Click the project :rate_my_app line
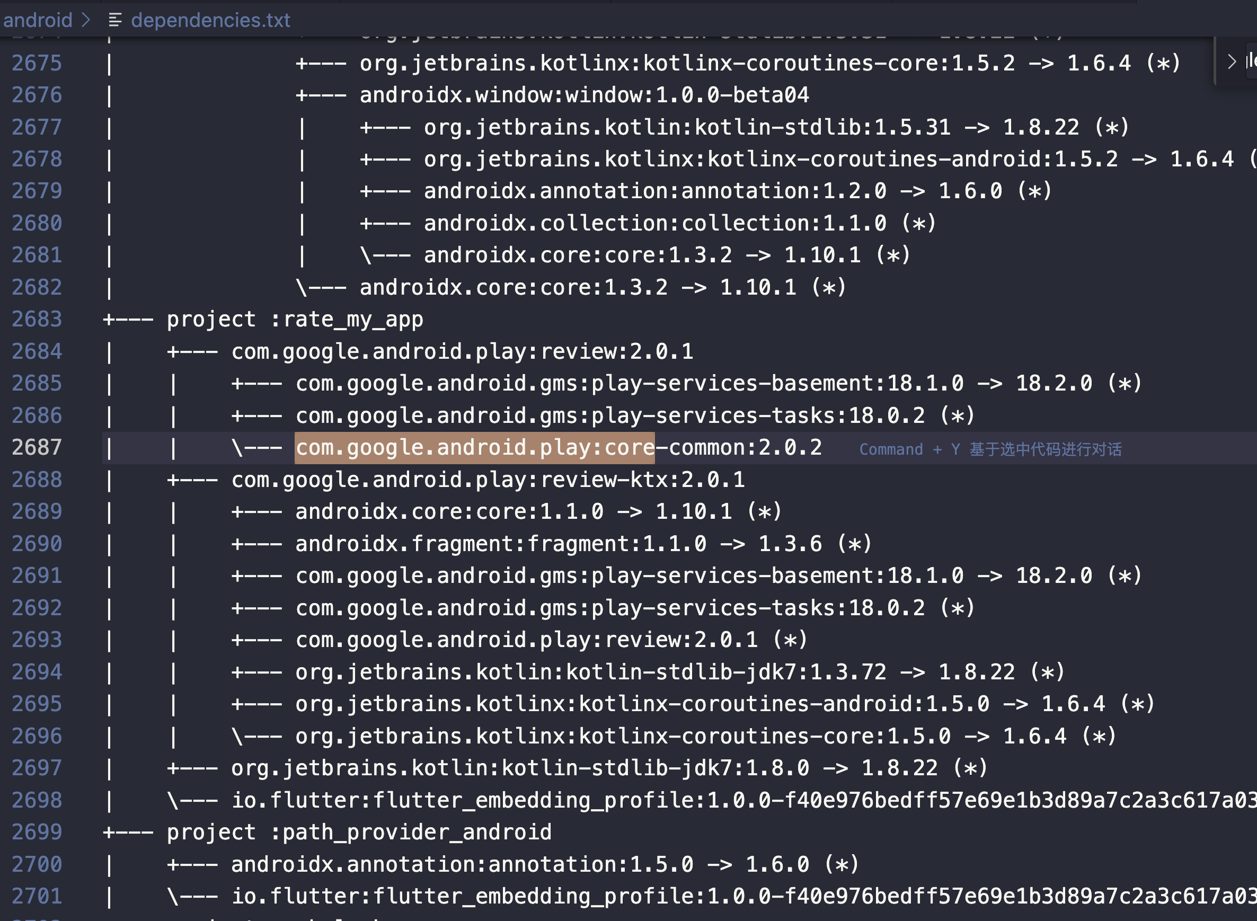Screen dimensions: 1257x921 tap(295, 320)
